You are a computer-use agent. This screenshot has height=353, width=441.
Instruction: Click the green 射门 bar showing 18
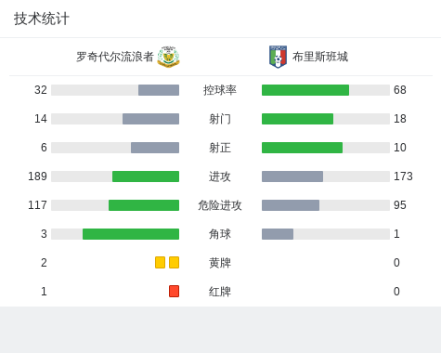tap(297, 119)
